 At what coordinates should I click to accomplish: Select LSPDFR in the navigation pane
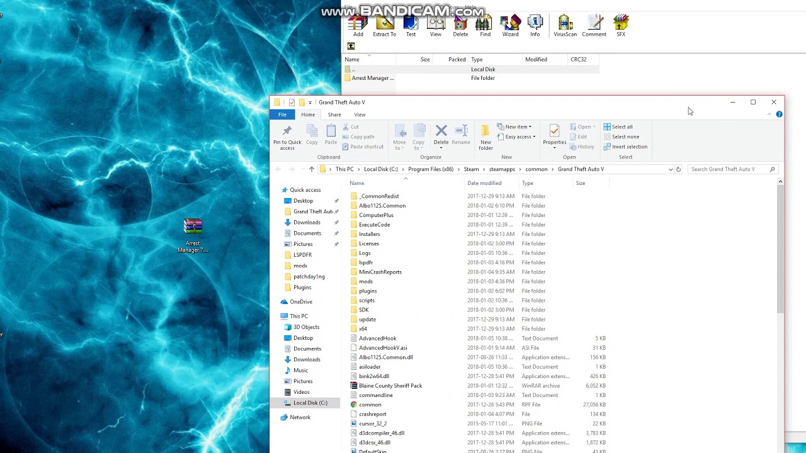302,255
